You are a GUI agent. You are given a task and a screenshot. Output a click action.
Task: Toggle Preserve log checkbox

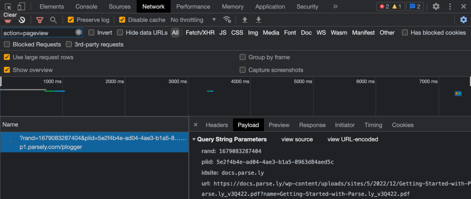point(71,20)
